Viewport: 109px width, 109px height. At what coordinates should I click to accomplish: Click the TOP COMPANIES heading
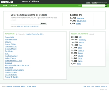10,34
